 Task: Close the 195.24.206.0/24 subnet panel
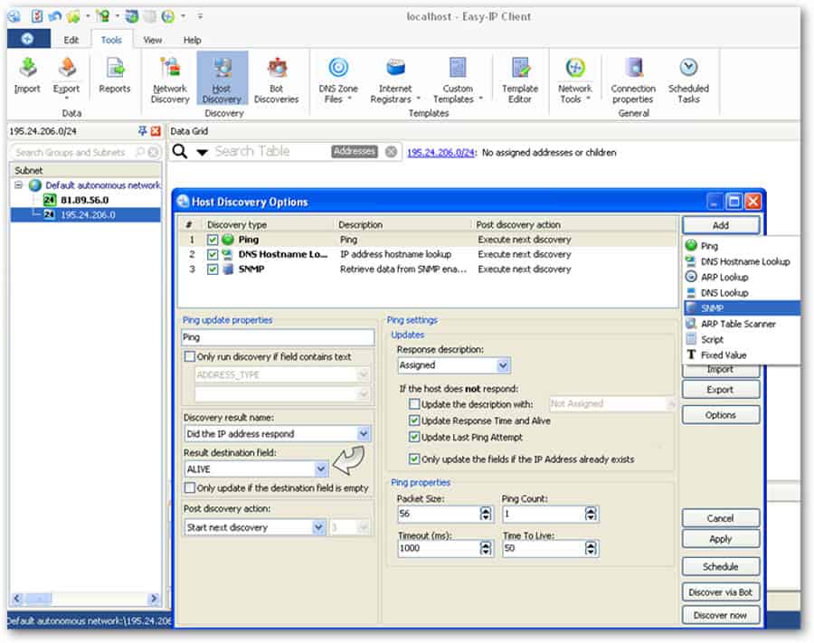coord(156,131)
